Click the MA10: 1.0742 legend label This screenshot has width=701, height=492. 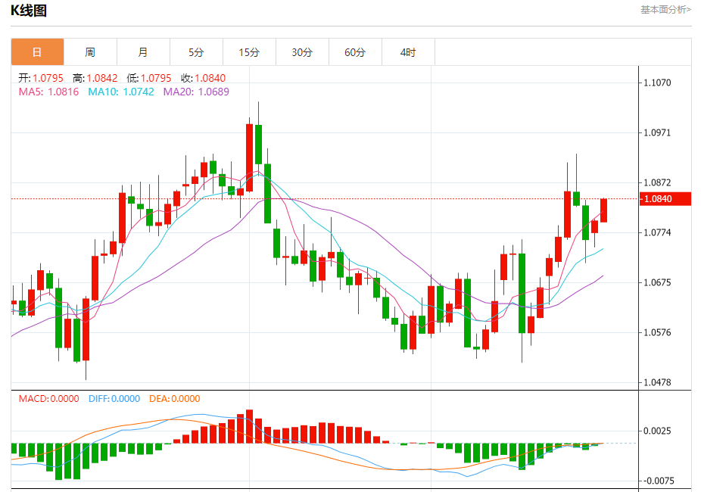[120, 92]
